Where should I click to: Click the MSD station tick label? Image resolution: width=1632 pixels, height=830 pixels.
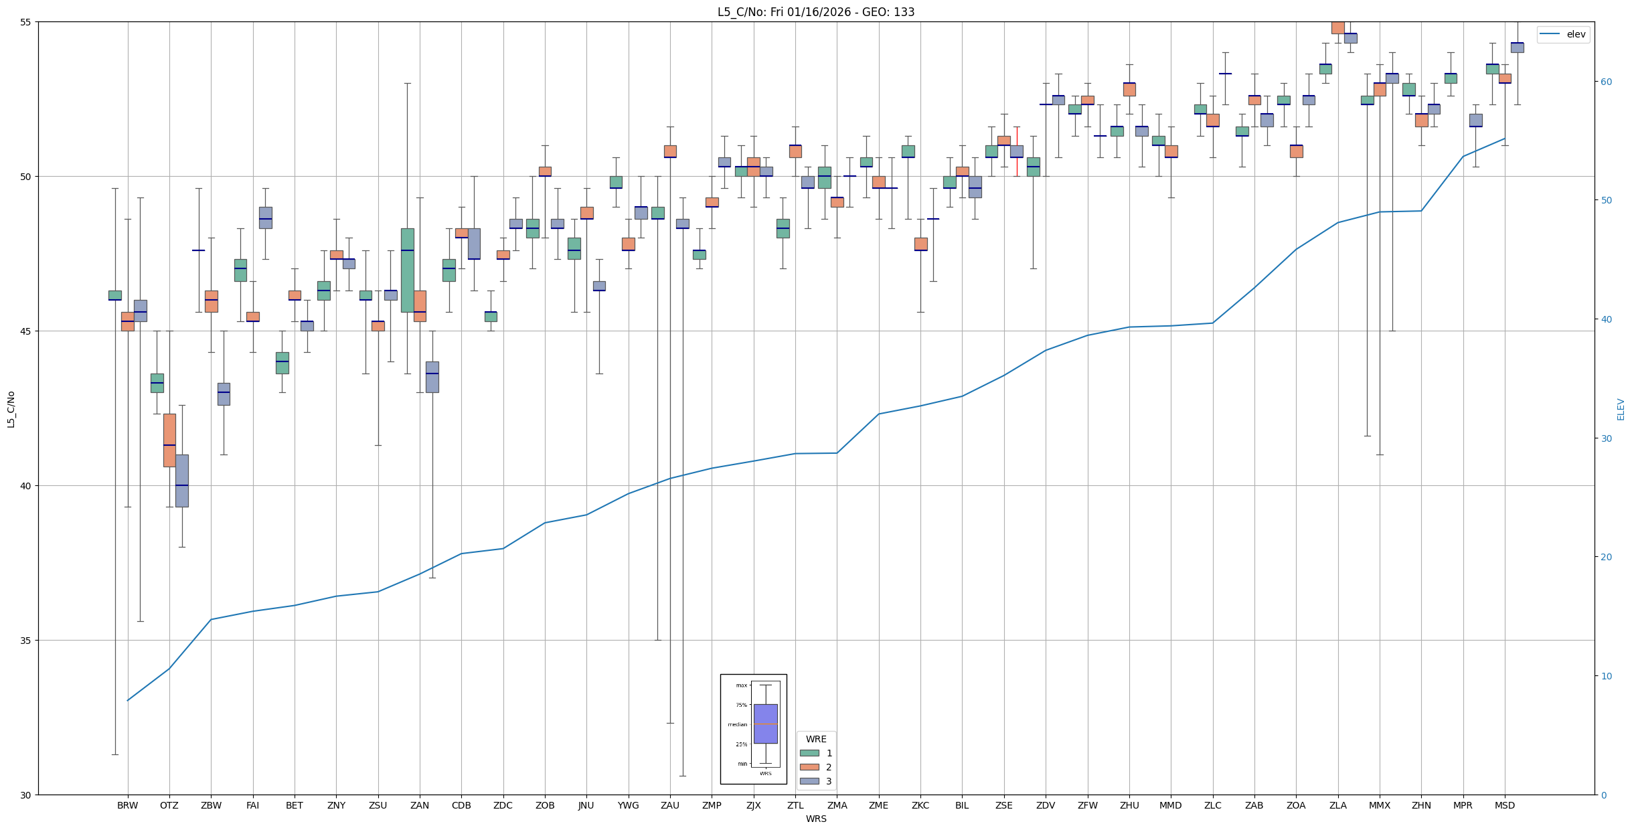pyautogui.click(x=1504, y=805)
